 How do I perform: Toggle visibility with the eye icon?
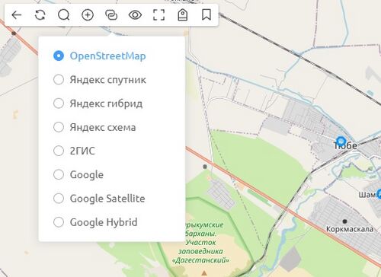[x=135, y=15]
